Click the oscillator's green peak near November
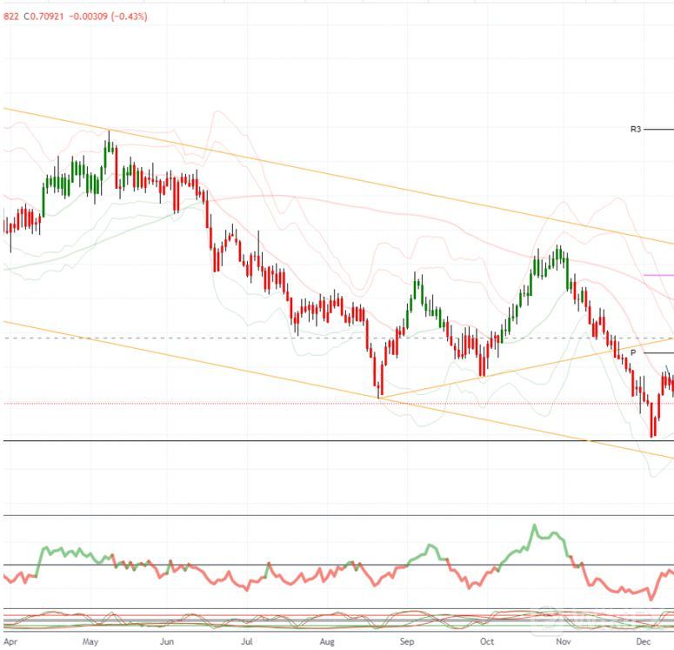The width and height of the screenshot is (674, 650). click(535, 526)
